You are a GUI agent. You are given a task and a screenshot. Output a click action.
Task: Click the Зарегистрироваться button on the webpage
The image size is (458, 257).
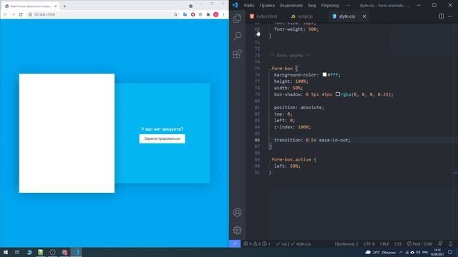click(162, 138)
